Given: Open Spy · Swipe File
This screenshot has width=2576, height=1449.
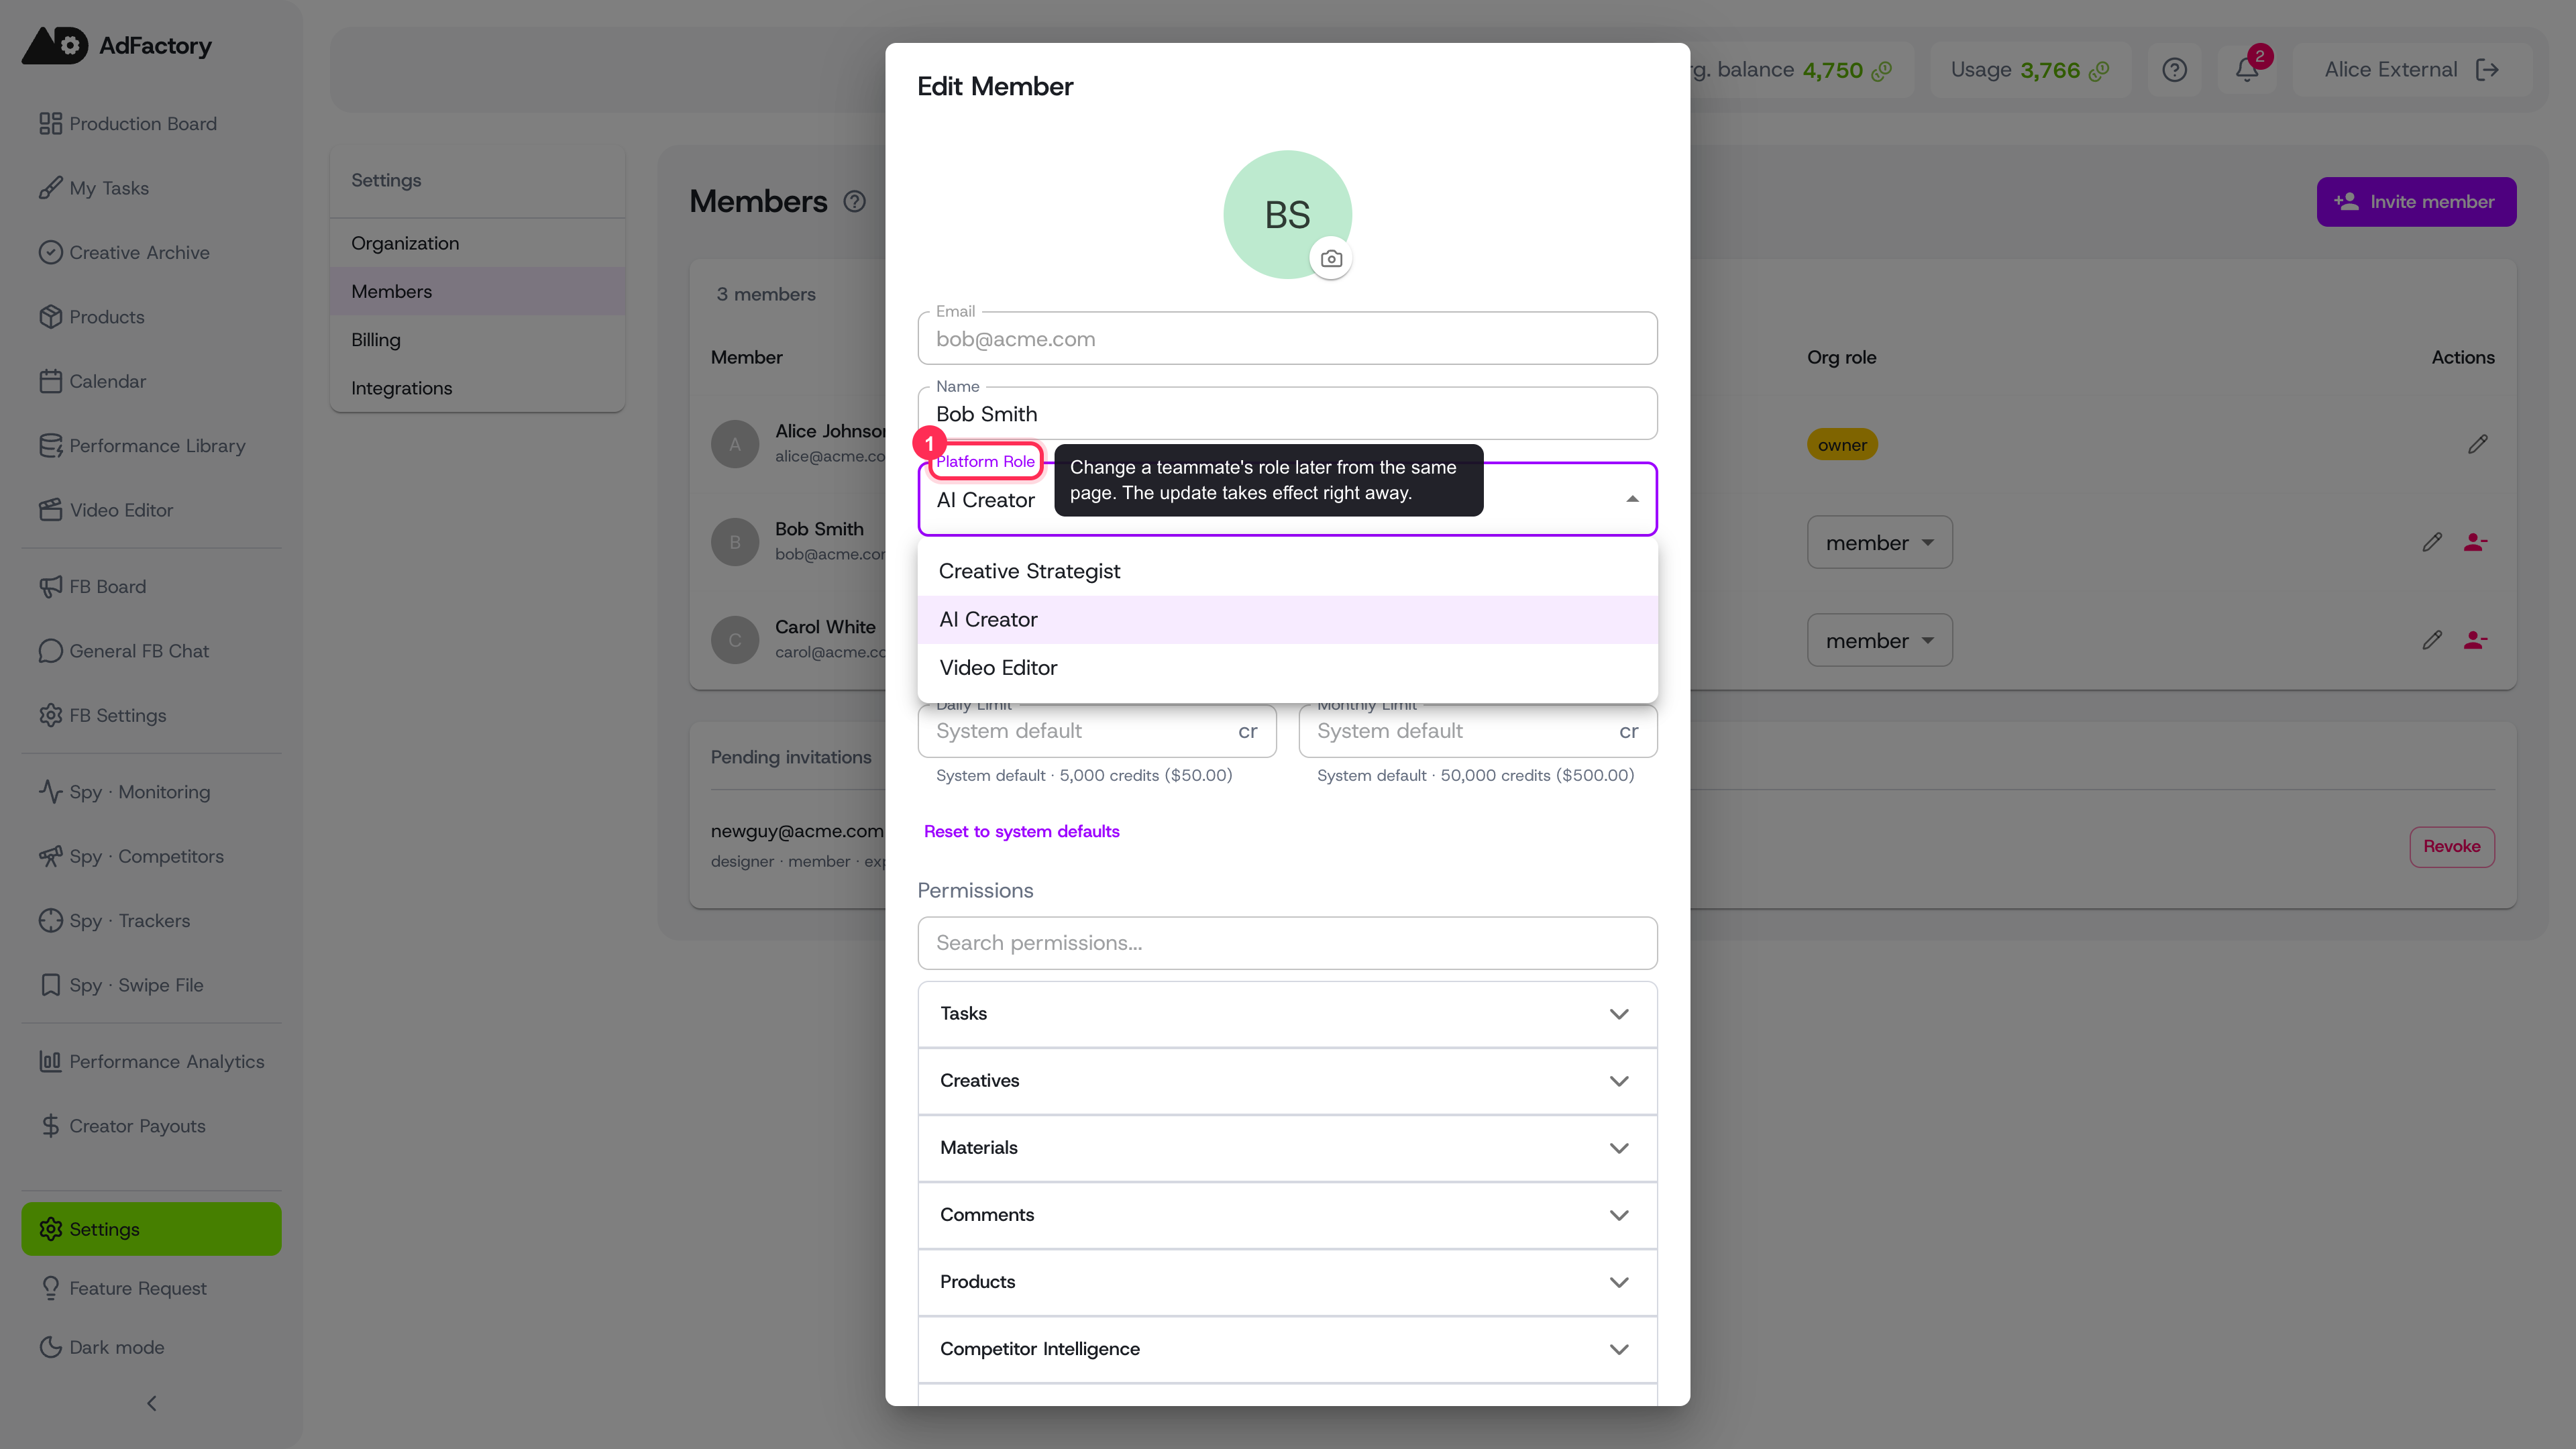Looking at the screenshot, I should point(151,986).
